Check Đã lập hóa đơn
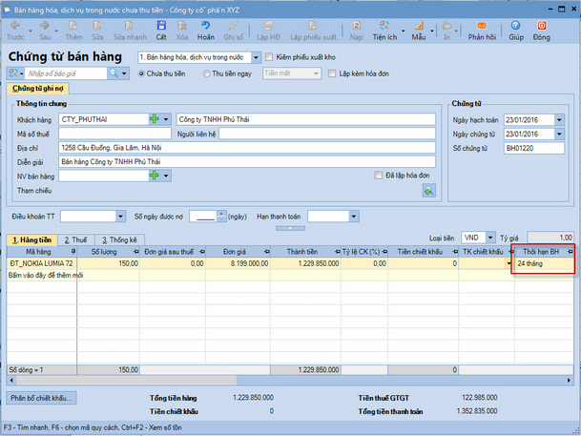This screenshot has height=436, width=581. pyautogui.click(x=379, y=176)
